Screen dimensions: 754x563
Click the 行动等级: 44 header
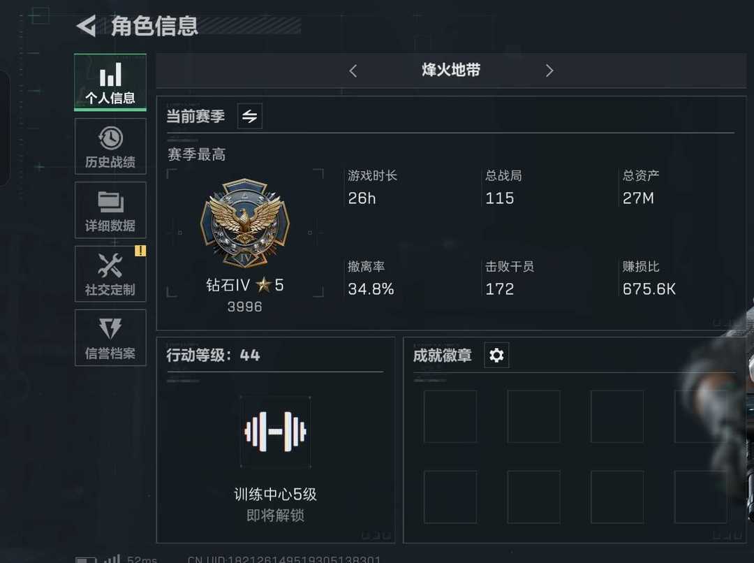click(213, 356)
